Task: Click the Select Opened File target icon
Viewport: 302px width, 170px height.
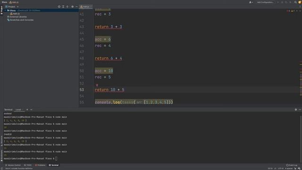Action: pos(59,7)
